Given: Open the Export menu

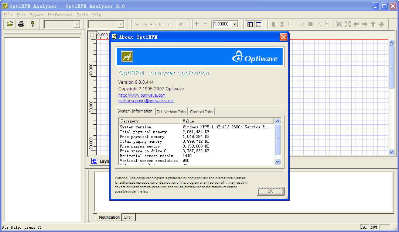Looking at the screenshot, I should point(37,15).
